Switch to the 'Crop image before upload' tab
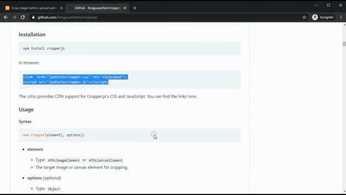 34,8
